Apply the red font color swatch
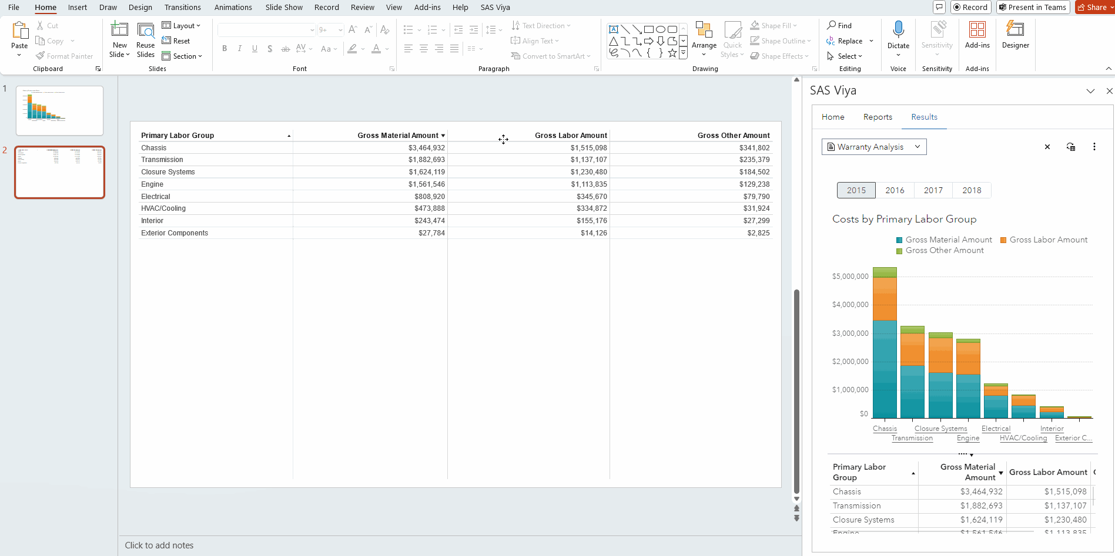The height and width of the screenshot is (556, 1115). point(376,52)
